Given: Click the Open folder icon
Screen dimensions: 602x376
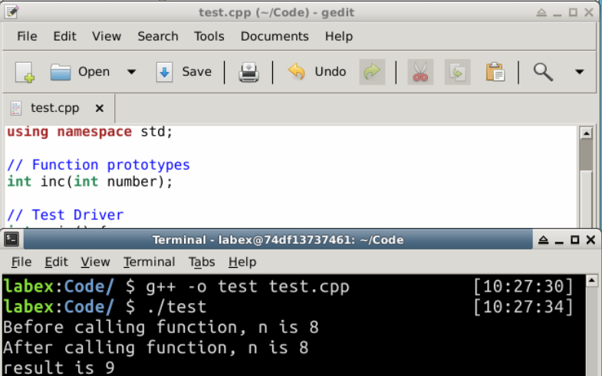Looking at the screenshot, I should click(61, 72).
